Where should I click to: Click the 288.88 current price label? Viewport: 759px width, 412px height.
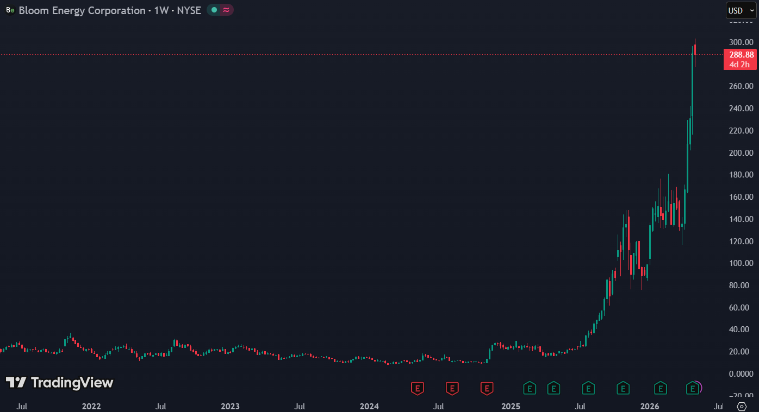click(x=742, y=54)
